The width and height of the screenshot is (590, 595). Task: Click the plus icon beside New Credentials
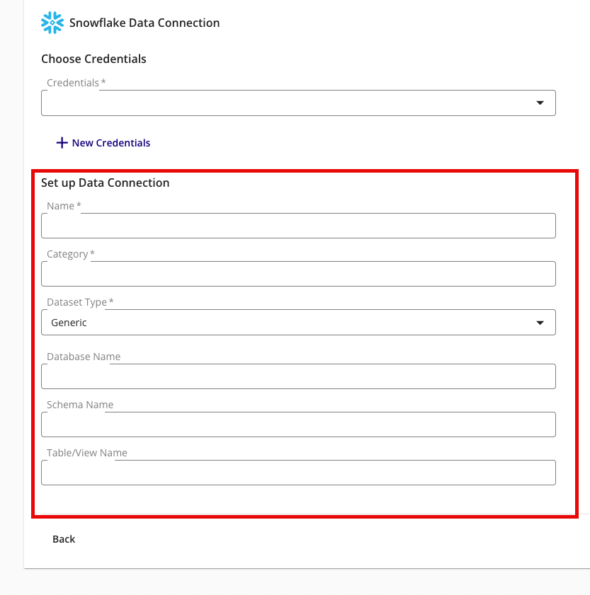coord(62,143)
